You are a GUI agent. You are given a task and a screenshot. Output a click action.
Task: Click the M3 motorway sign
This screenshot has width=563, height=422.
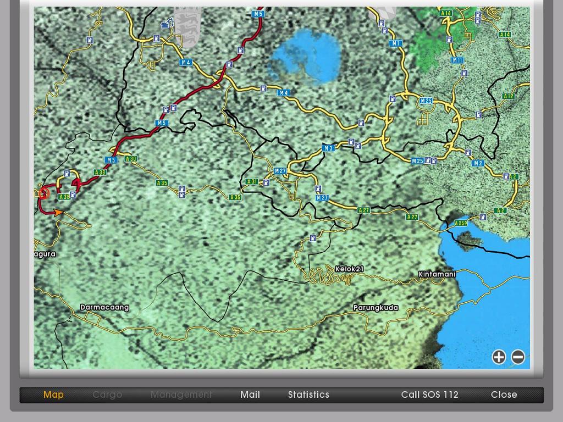pos(328,148)
